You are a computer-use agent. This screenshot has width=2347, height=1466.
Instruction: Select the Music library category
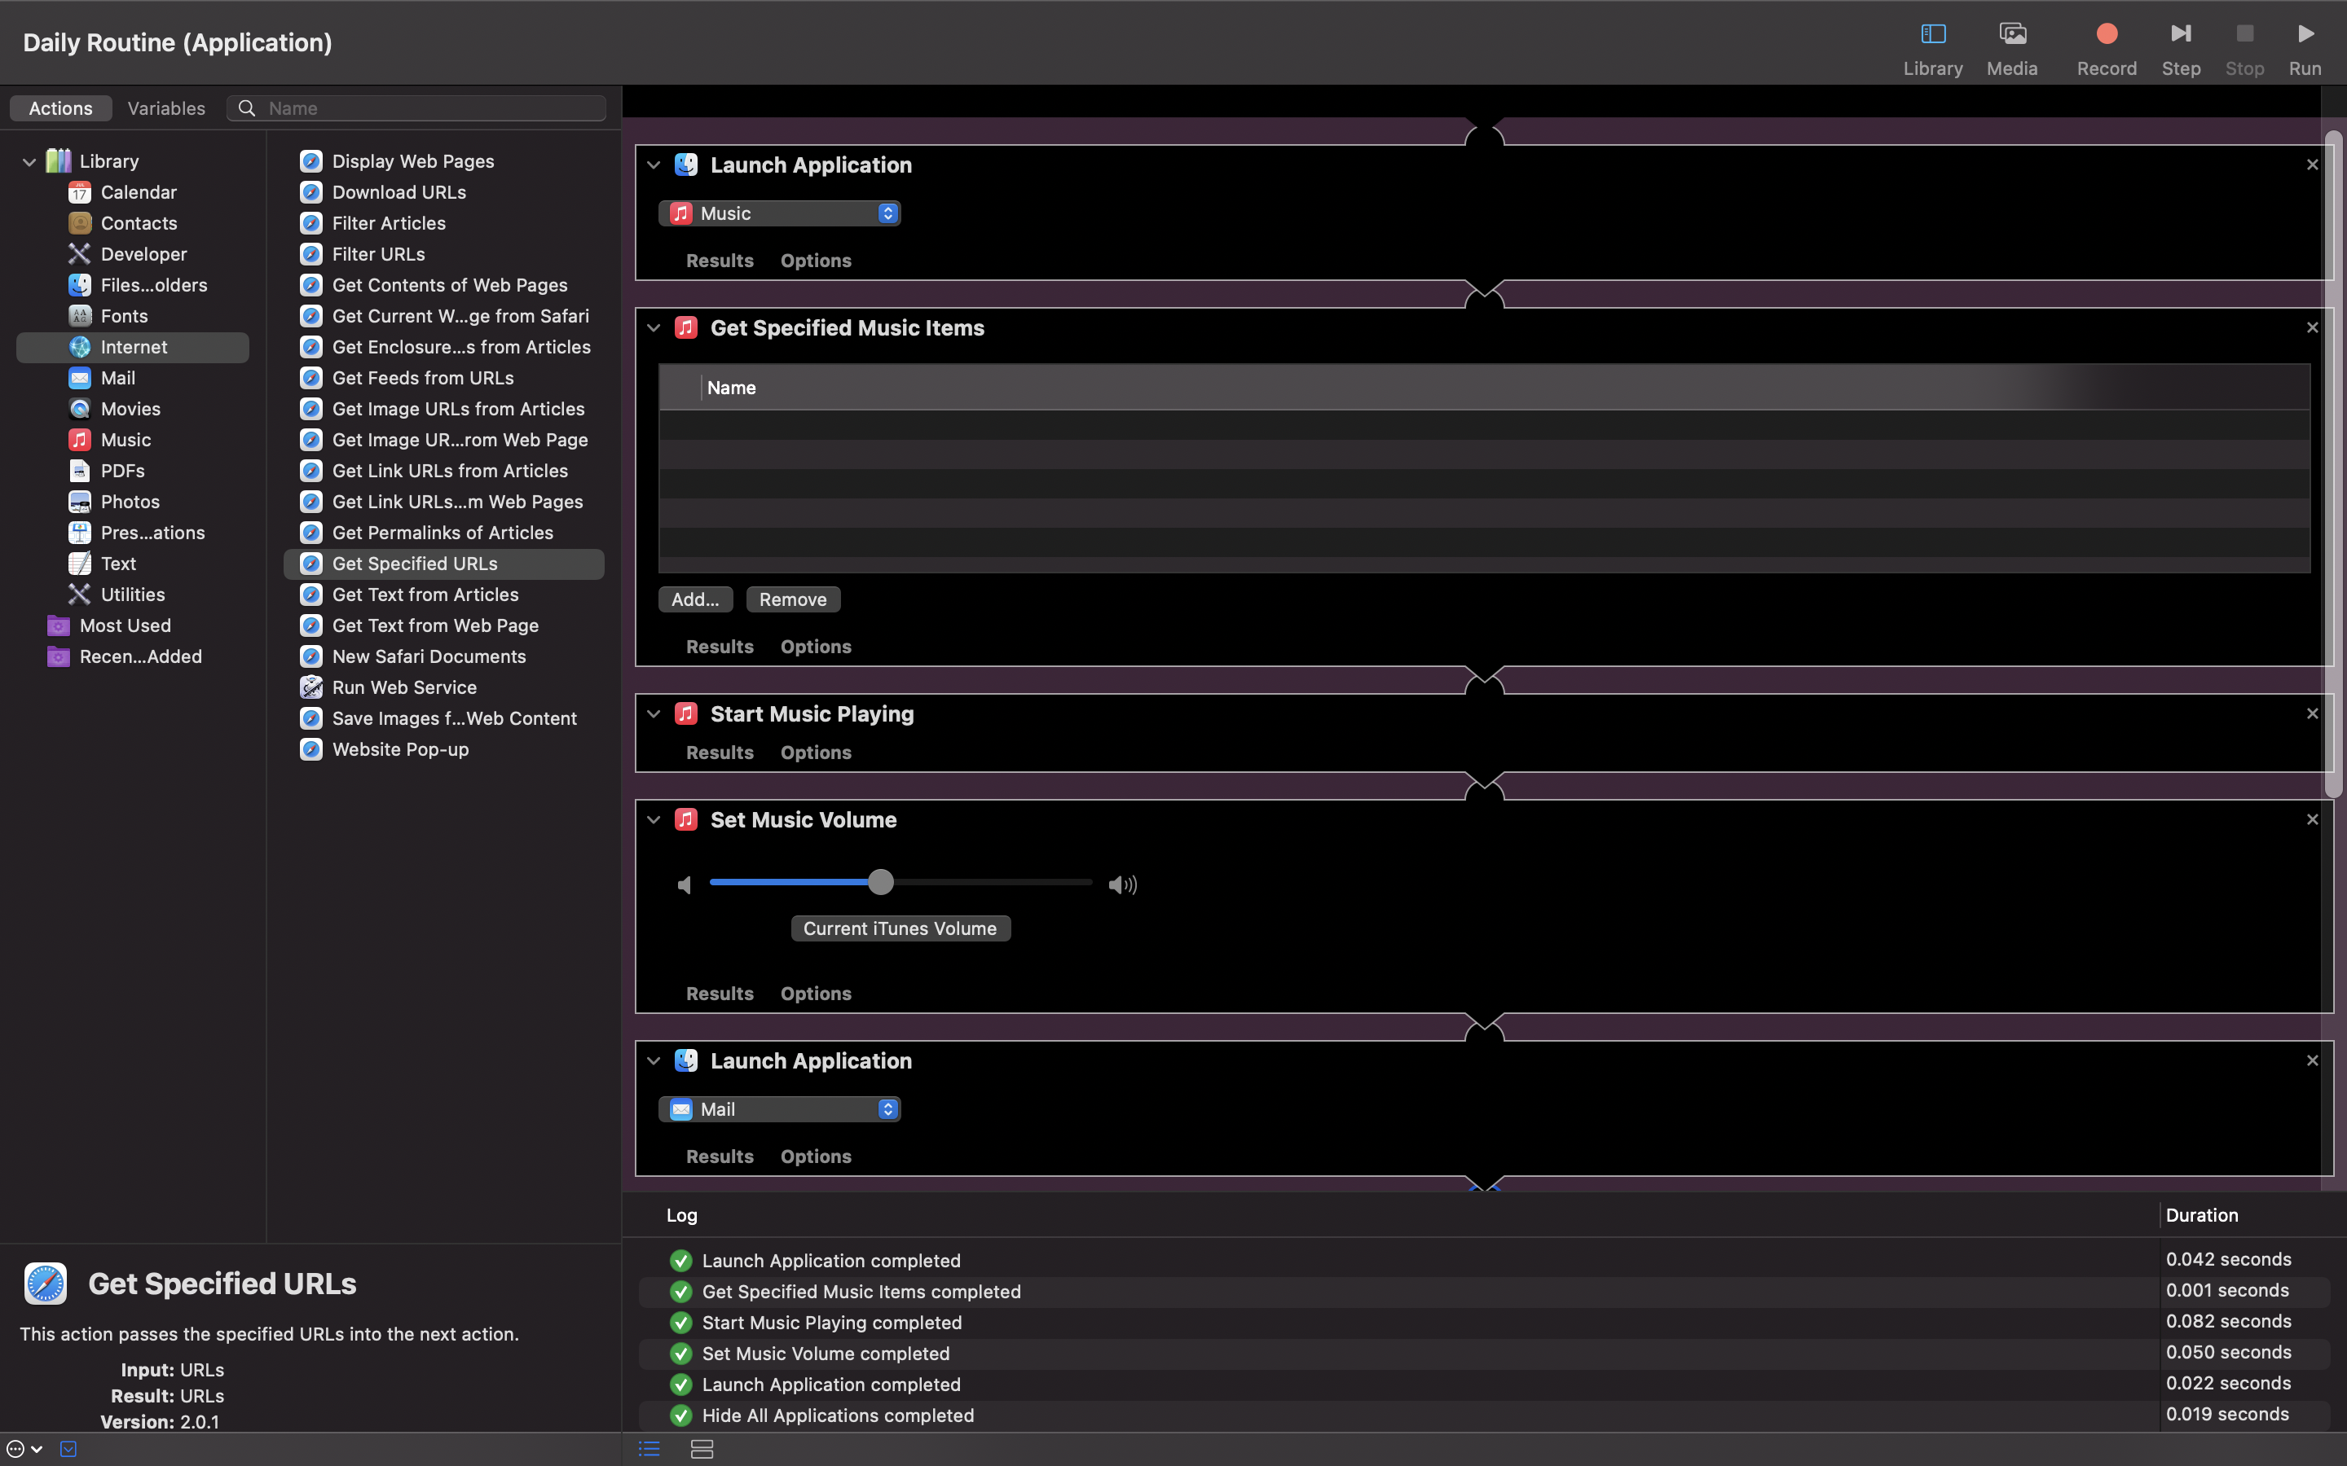point(133,440)
